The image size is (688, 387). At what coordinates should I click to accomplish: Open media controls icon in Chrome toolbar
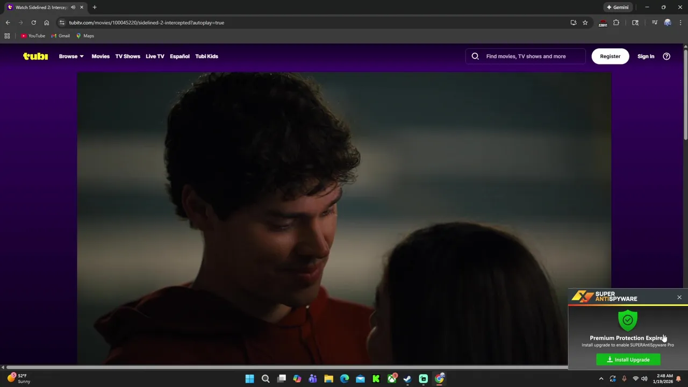[654, 23]
